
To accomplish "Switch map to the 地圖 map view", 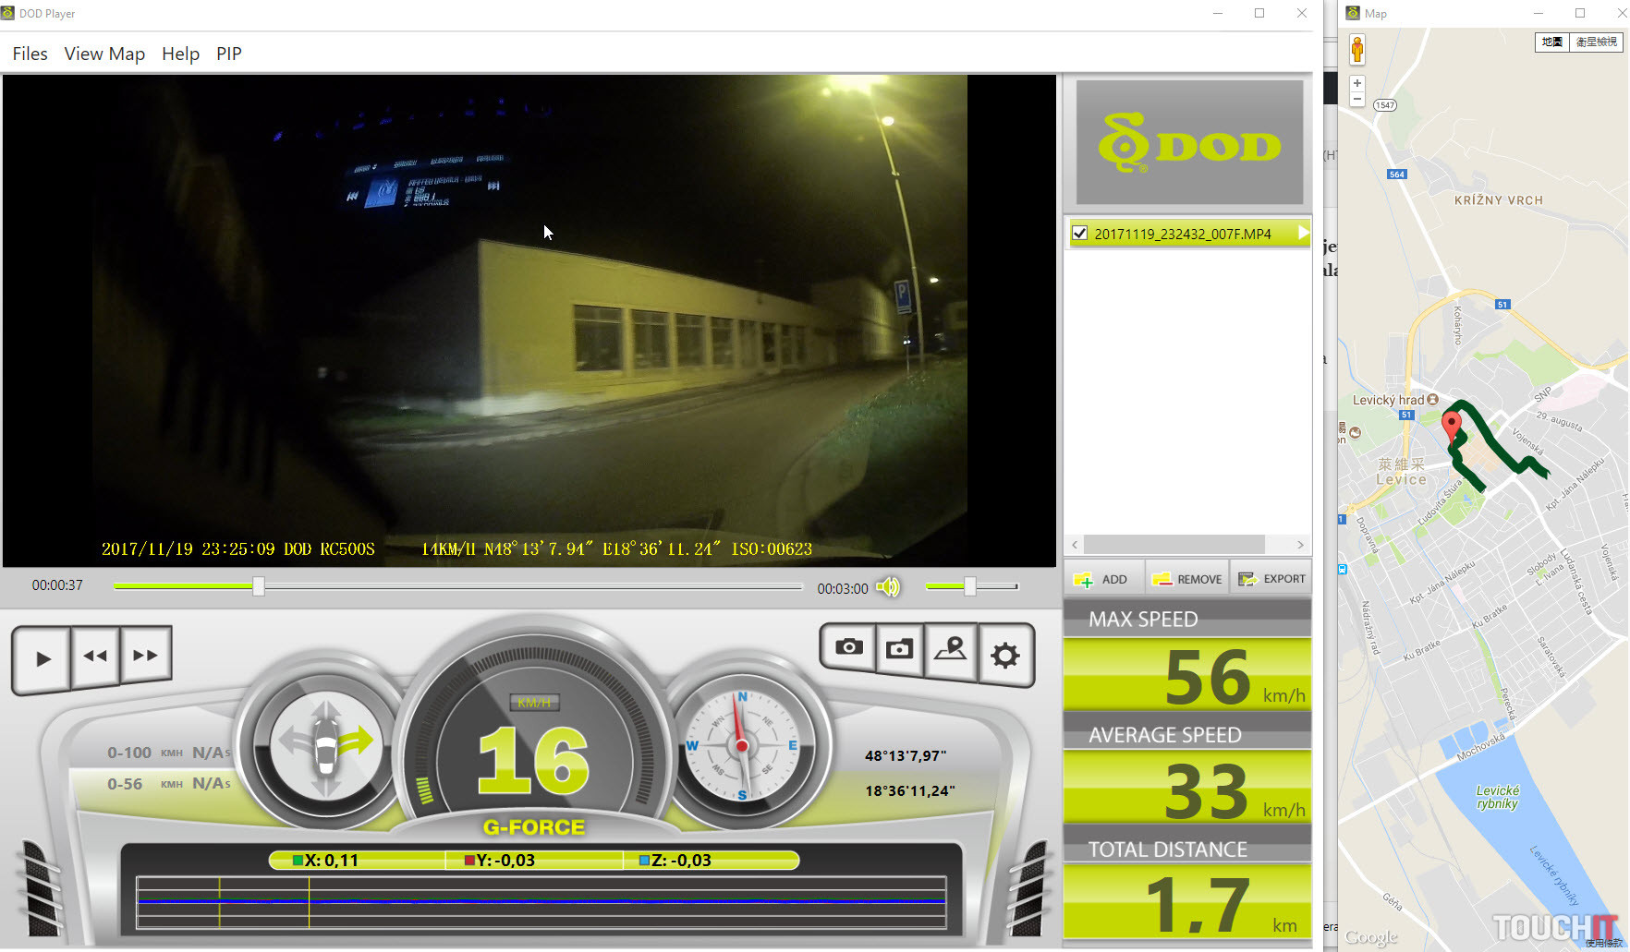I will pyautogui.click(x=1552, y=42).
